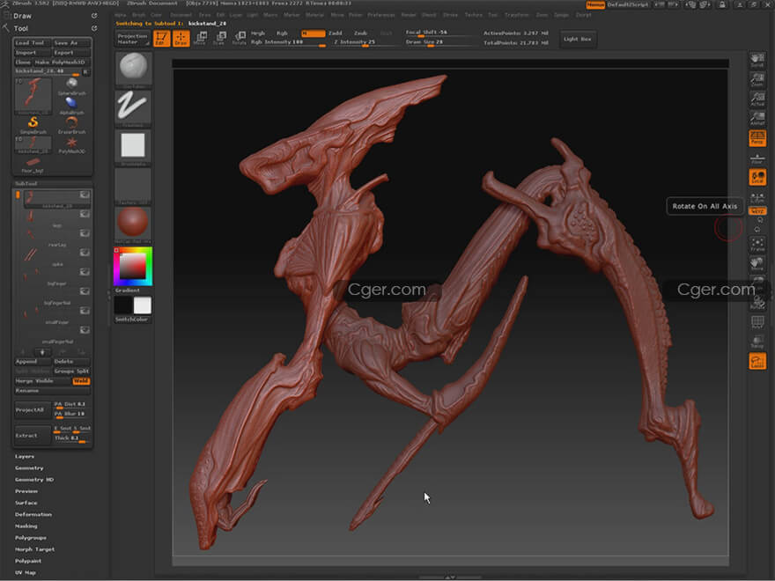Adjust the Rgb Intensity slider
775x581 pixels.
pyautogui.click(x=288, y=42)
